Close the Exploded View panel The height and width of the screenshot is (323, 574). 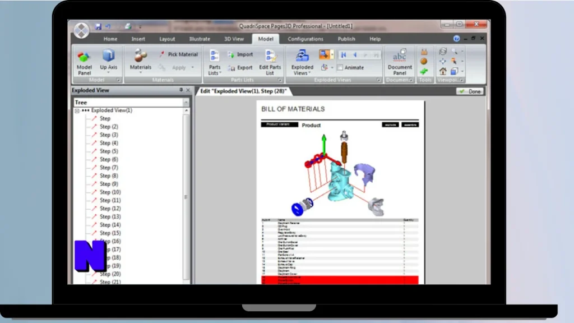pos(188,90)
